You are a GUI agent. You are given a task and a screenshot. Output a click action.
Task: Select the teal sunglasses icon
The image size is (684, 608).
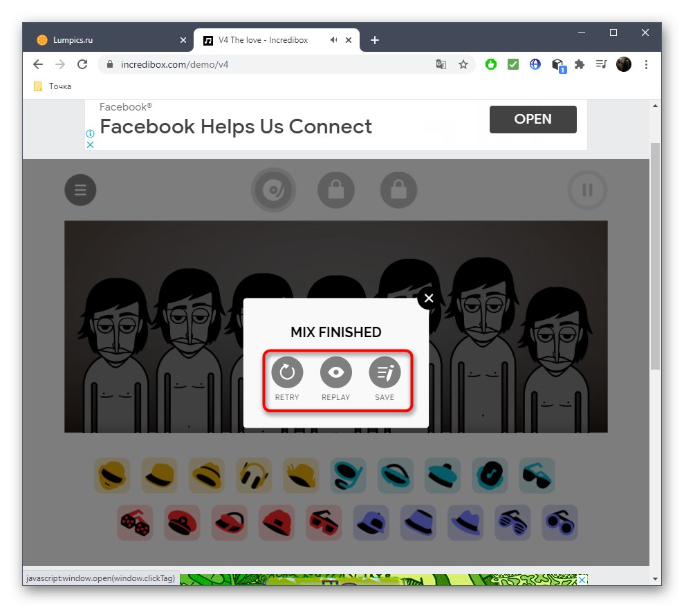tap(537, 475)
